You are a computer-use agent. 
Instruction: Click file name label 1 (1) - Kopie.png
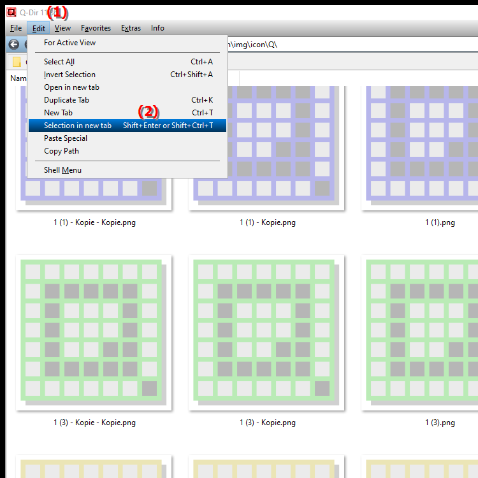coord(267,222)
